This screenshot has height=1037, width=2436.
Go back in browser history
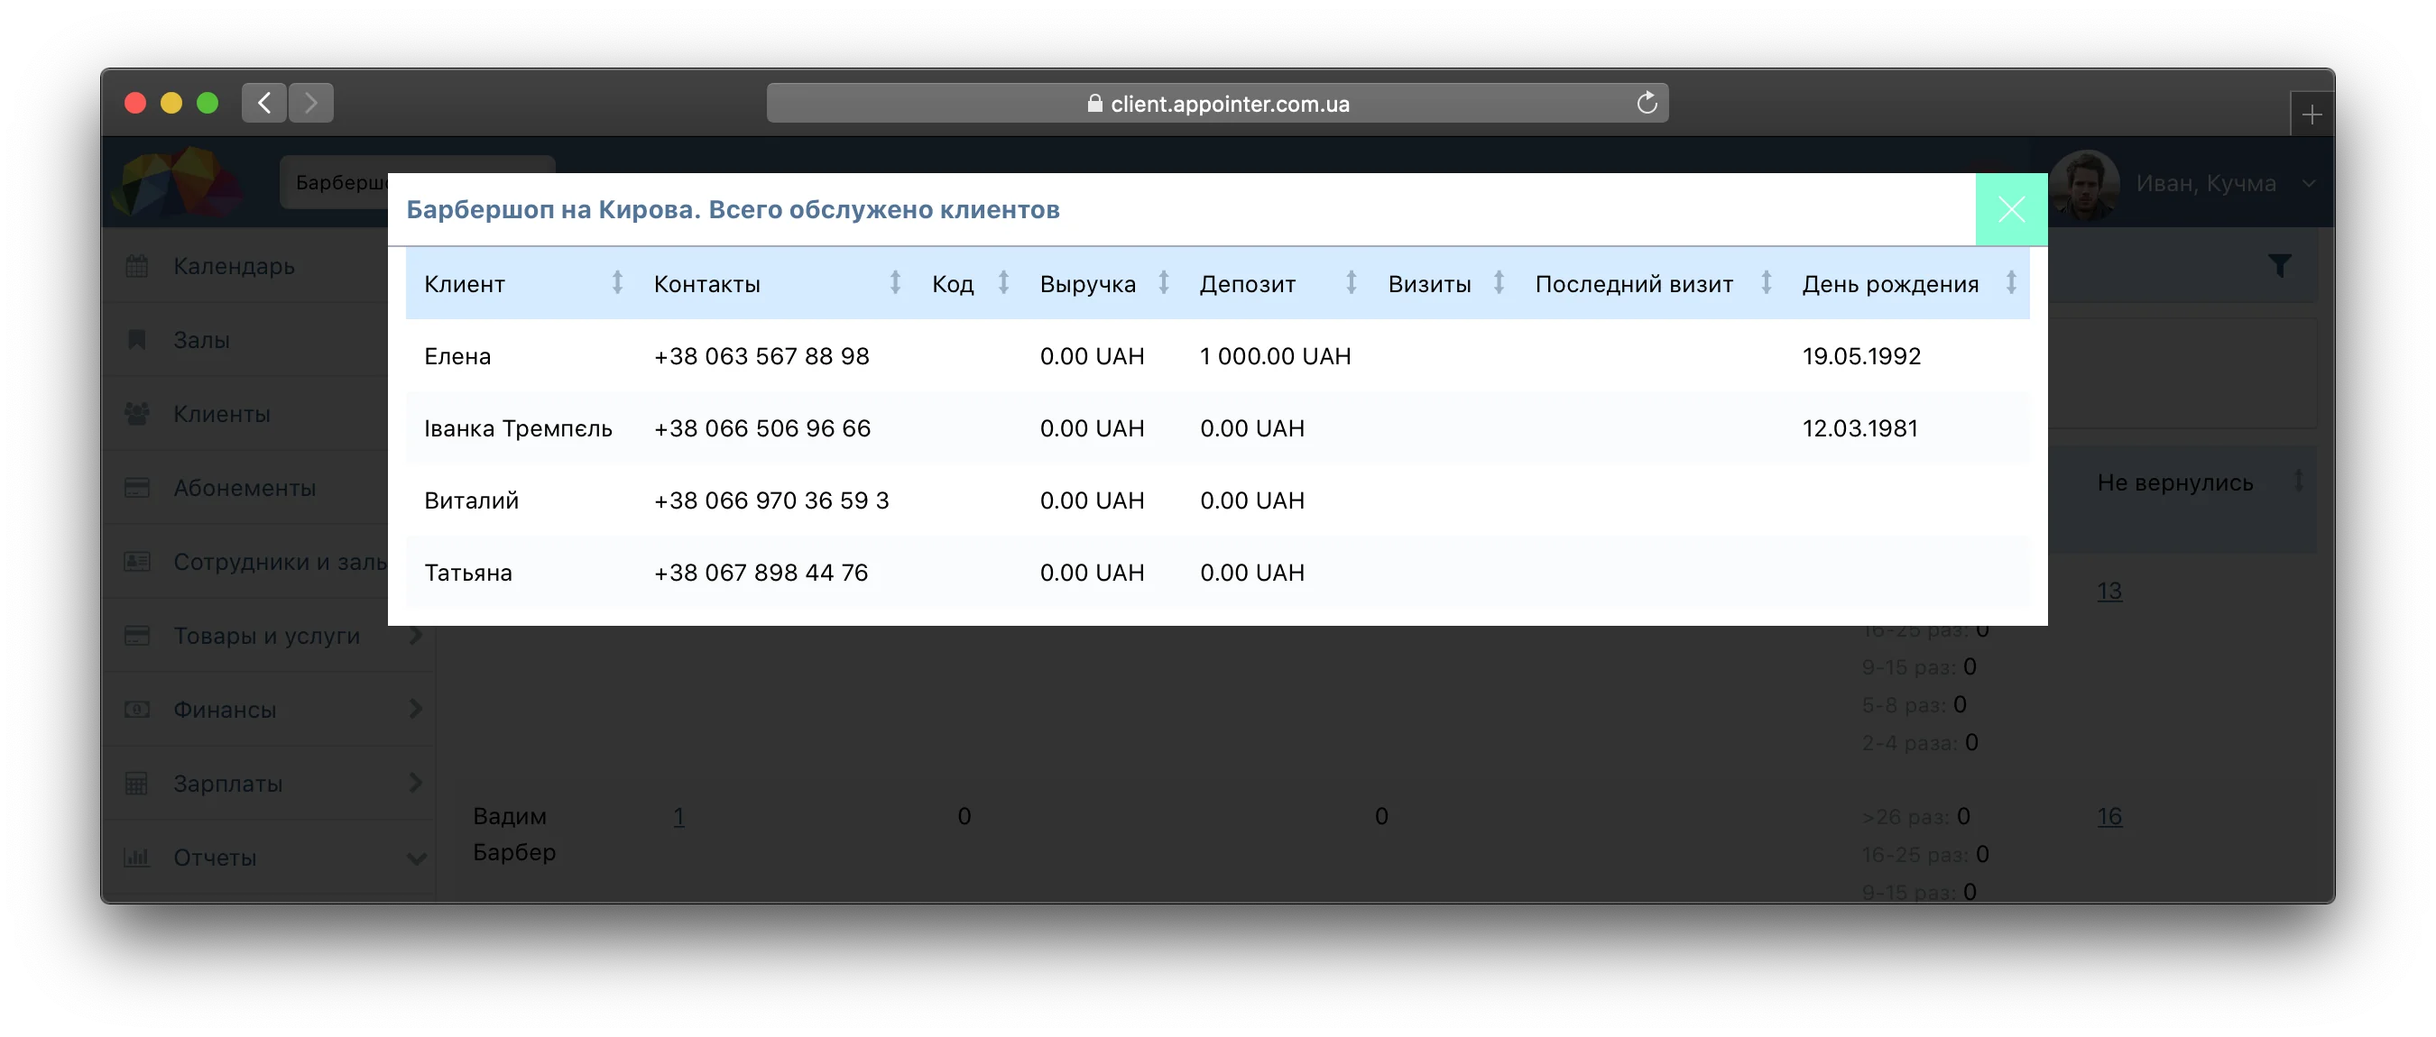[x=263, y=102]
